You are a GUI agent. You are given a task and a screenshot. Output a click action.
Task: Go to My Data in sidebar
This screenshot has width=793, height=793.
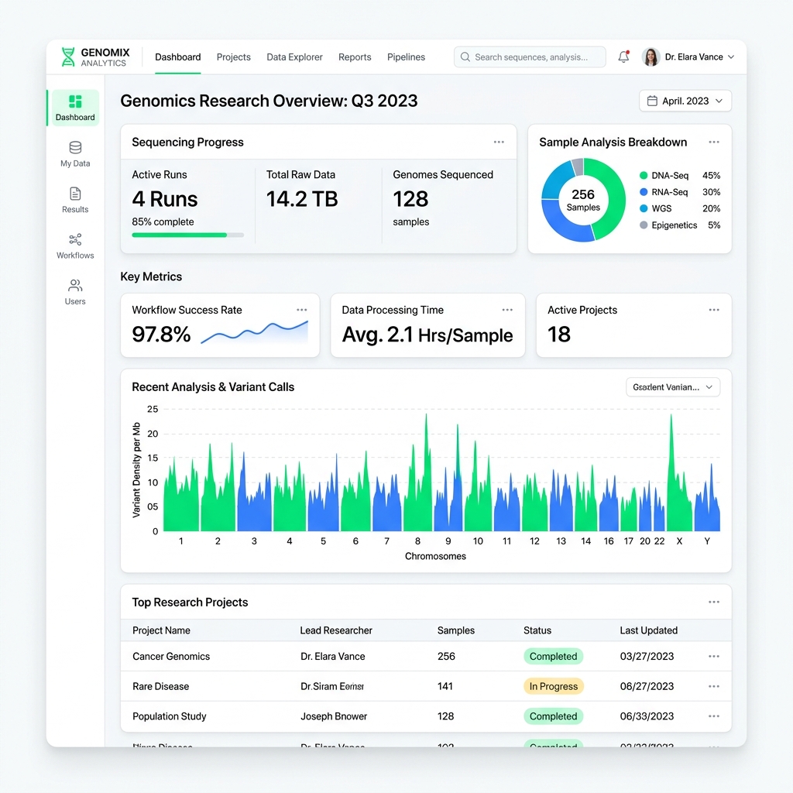[75, 154]
